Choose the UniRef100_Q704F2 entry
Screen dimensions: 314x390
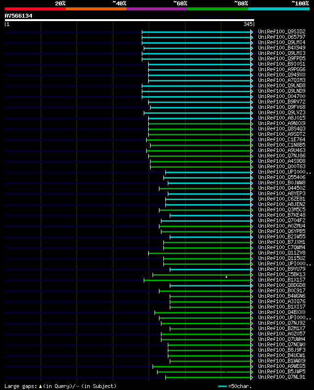coord(282,221)
